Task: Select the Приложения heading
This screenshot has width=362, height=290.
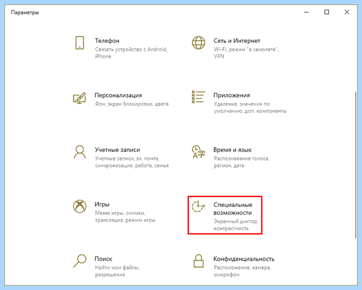Action: [232, 95]
